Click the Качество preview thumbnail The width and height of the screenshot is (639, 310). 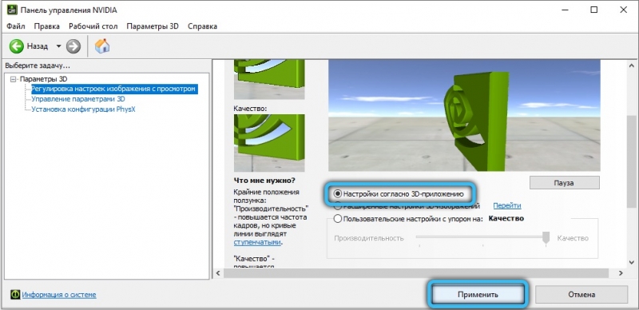[x=269, y=143]
